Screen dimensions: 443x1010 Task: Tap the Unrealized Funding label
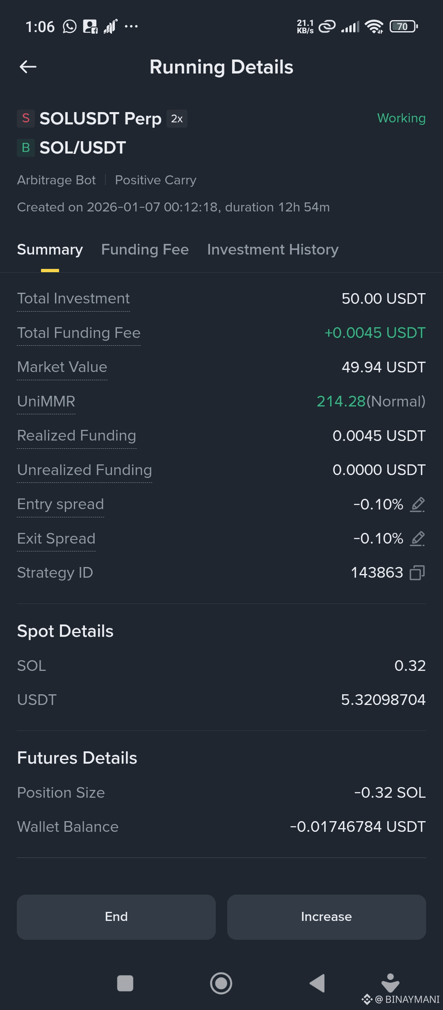tap(84, 470)
